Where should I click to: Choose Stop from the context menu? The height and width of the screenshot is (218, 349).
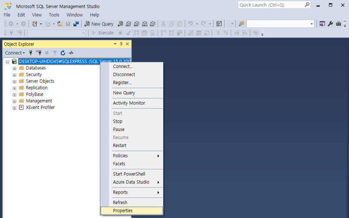click(x=132, y=121)
